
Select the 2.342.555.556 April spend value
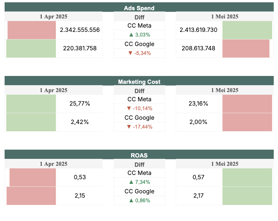click(x=80, y=30)
